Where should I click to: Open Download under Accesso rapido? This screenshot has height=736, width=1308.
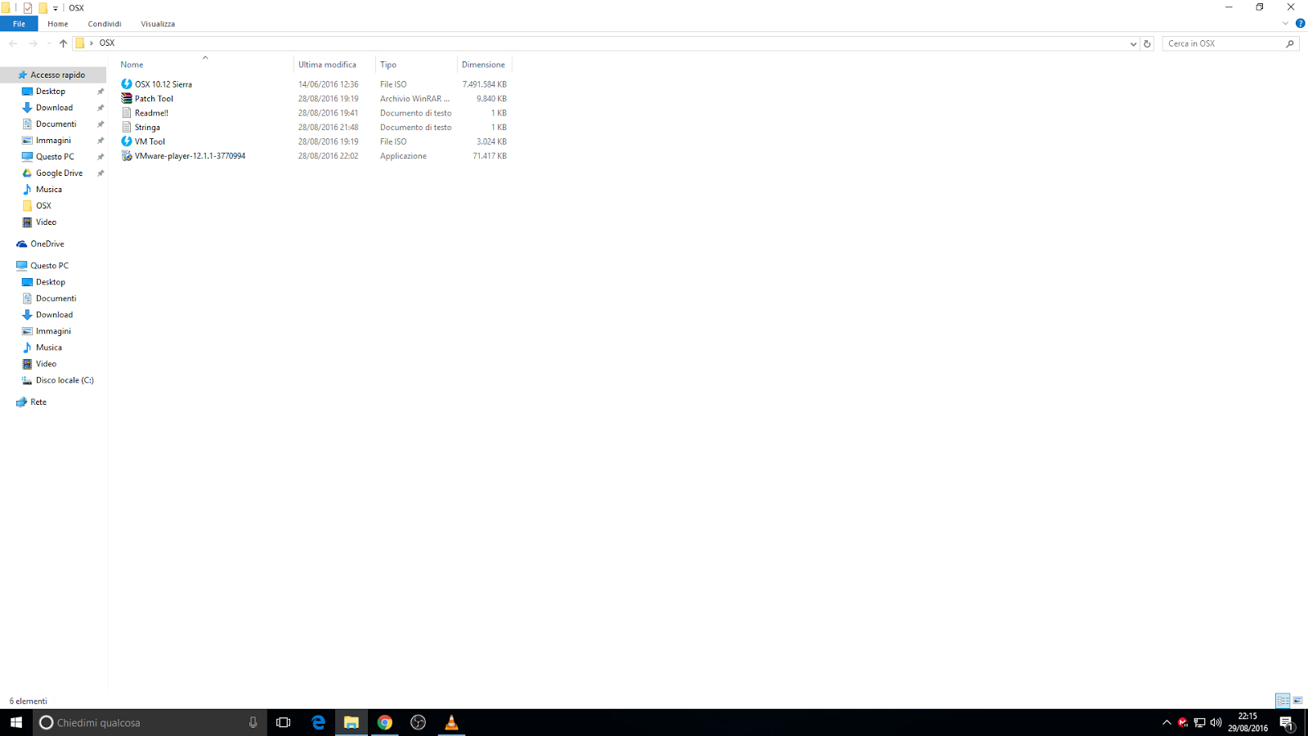pos(53,107)
